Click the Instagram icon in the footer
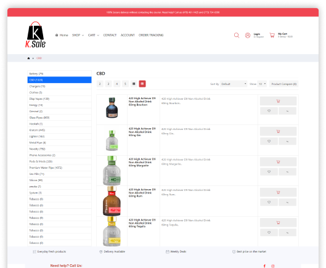 click(x=273, y=266)
